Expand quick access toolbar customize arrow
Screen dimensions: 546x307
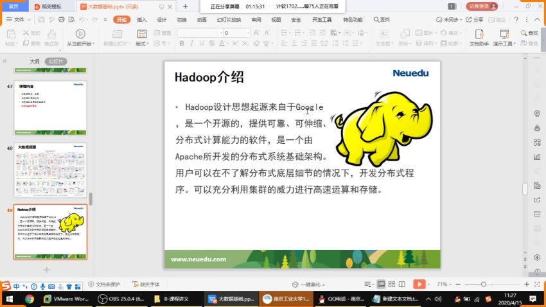click(x=105, y=19)
